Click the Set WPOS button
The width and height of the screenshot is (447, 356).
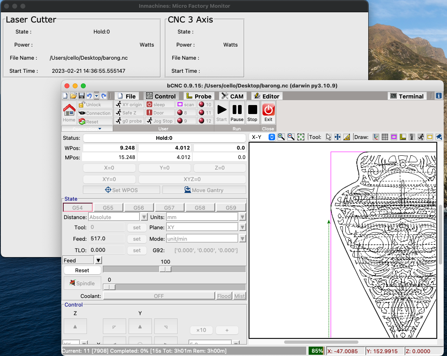tap(121, 190)
